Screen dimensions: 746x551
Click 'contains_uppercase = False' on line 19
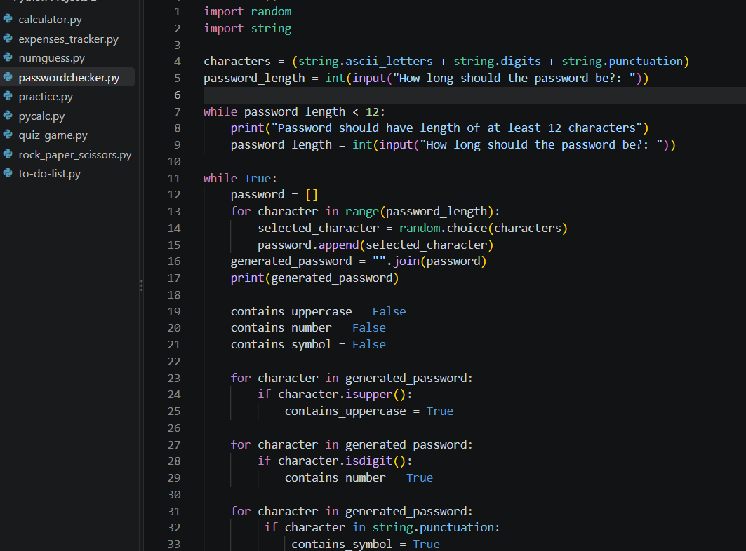(319, 312)
